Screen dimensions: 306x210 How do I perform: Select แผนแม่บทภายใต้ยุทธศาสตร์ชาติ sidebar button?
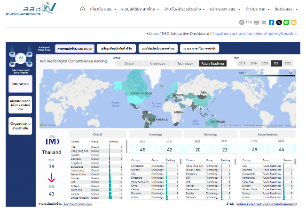click(20, 105)
